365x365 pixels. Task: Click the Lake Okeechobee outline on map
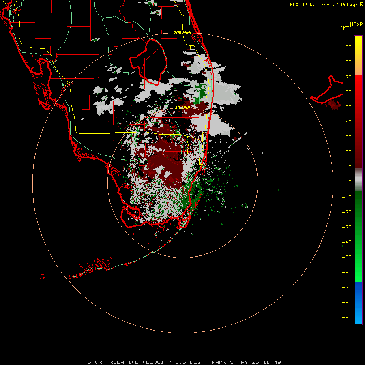(x=148, y=62)
